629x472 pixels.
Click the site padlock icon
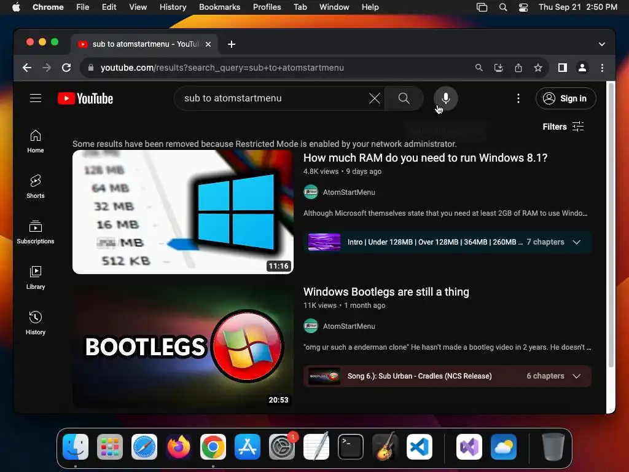point(91,68)
